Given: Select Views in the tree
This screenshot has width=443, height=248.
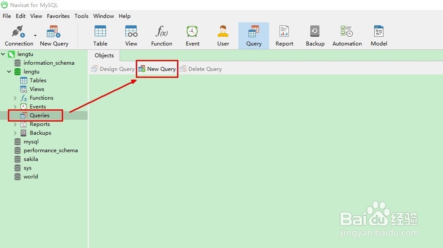Looking at the screenshot, I should (37, 89).
